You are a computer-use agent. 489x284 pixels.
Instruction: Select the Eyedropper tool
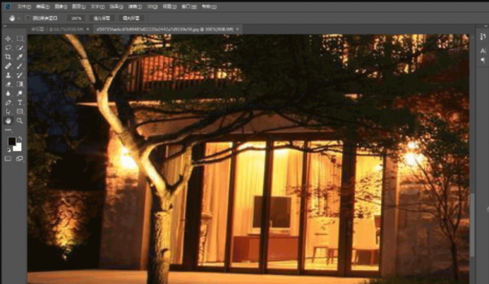20,56
